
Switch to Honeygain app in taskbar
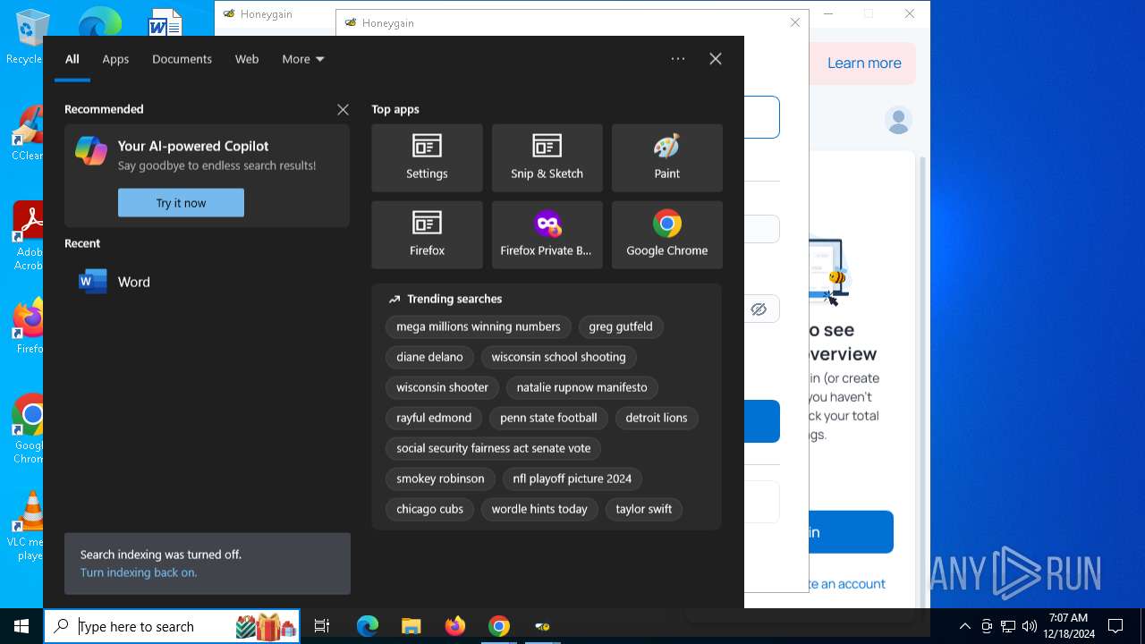[x=542, y=626]
